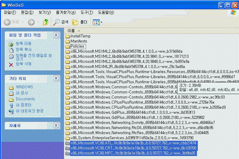Open the views dropdown arrow
Viewport: 239px width, 159px height.
(102, 22)
